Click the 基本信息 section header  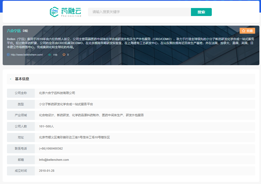pyautogui.click(x=22, y=79)
